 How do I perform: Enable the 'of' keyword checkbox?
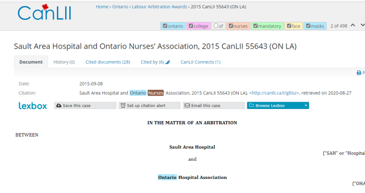click(x=216, y=26)
